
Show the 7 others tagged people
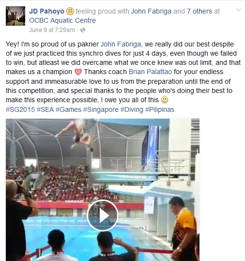[x=199, y=11]
